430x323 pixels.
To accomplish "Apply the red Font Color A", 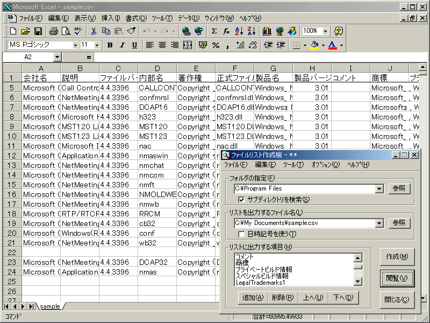I will point(332,45).
